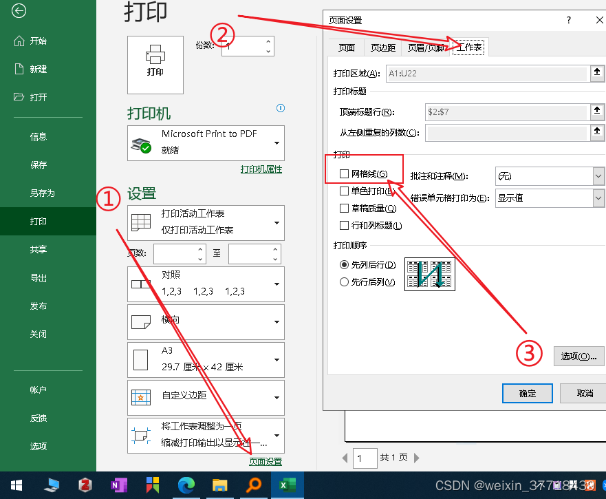Toggle Black and white printing checkbox

click(344, 191)
